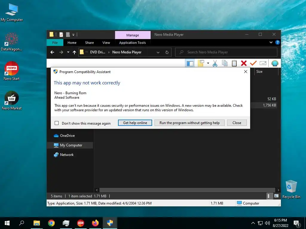The height and width of the screenshot is (229, 306).
Task: Show hidden system tray icons
Action: coord(253,223)
